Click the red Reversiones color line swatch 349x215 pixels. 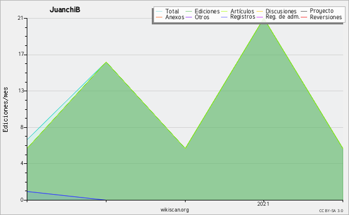304,17
